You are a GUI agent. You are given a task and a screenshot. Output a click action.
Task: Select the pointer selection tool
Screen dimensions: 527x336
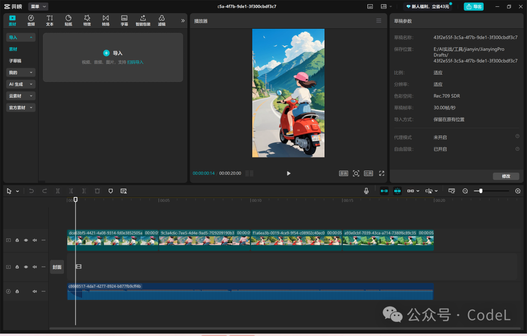[x=9, y=191]
